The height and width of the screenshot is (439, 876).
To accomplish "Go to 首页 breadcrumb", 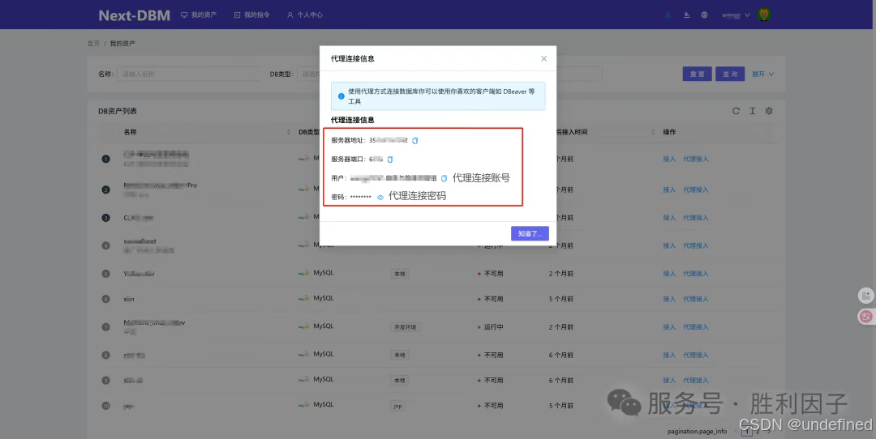I will pyautogui.click(x=93, y=44).
